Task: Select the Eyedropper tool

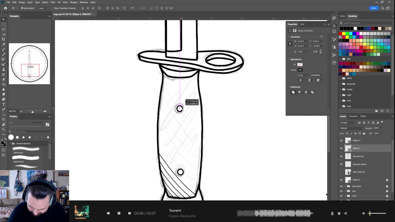Action: point(4,44)
